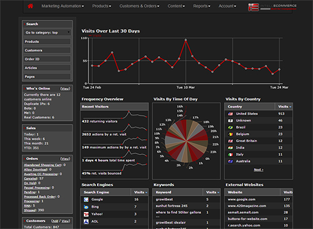Click Next link under country table

pyautogui.click(x=259, y=170)
